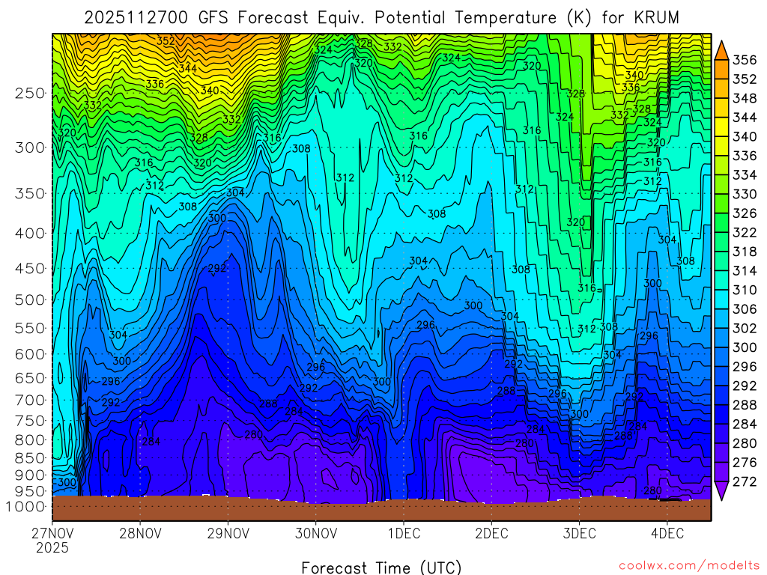Click the 450 pressure level axis label
Viewport: 767px width, 575px height.
coord(29,269)
